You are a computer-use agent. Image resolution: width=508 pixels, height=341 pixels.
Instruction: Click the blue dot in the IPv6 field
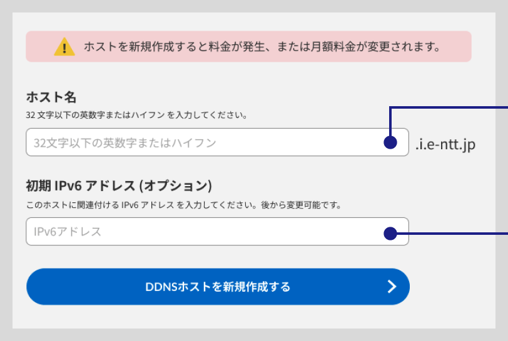(390, 234)
